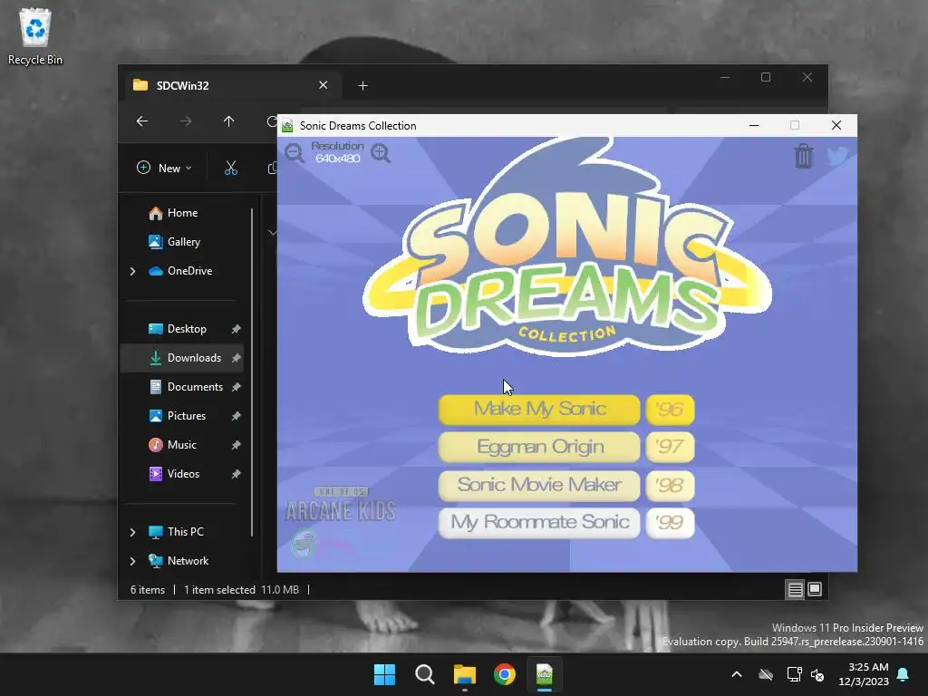Open the clock and date flyout
This screenshot has width=928, height=696.
(864, 674)
